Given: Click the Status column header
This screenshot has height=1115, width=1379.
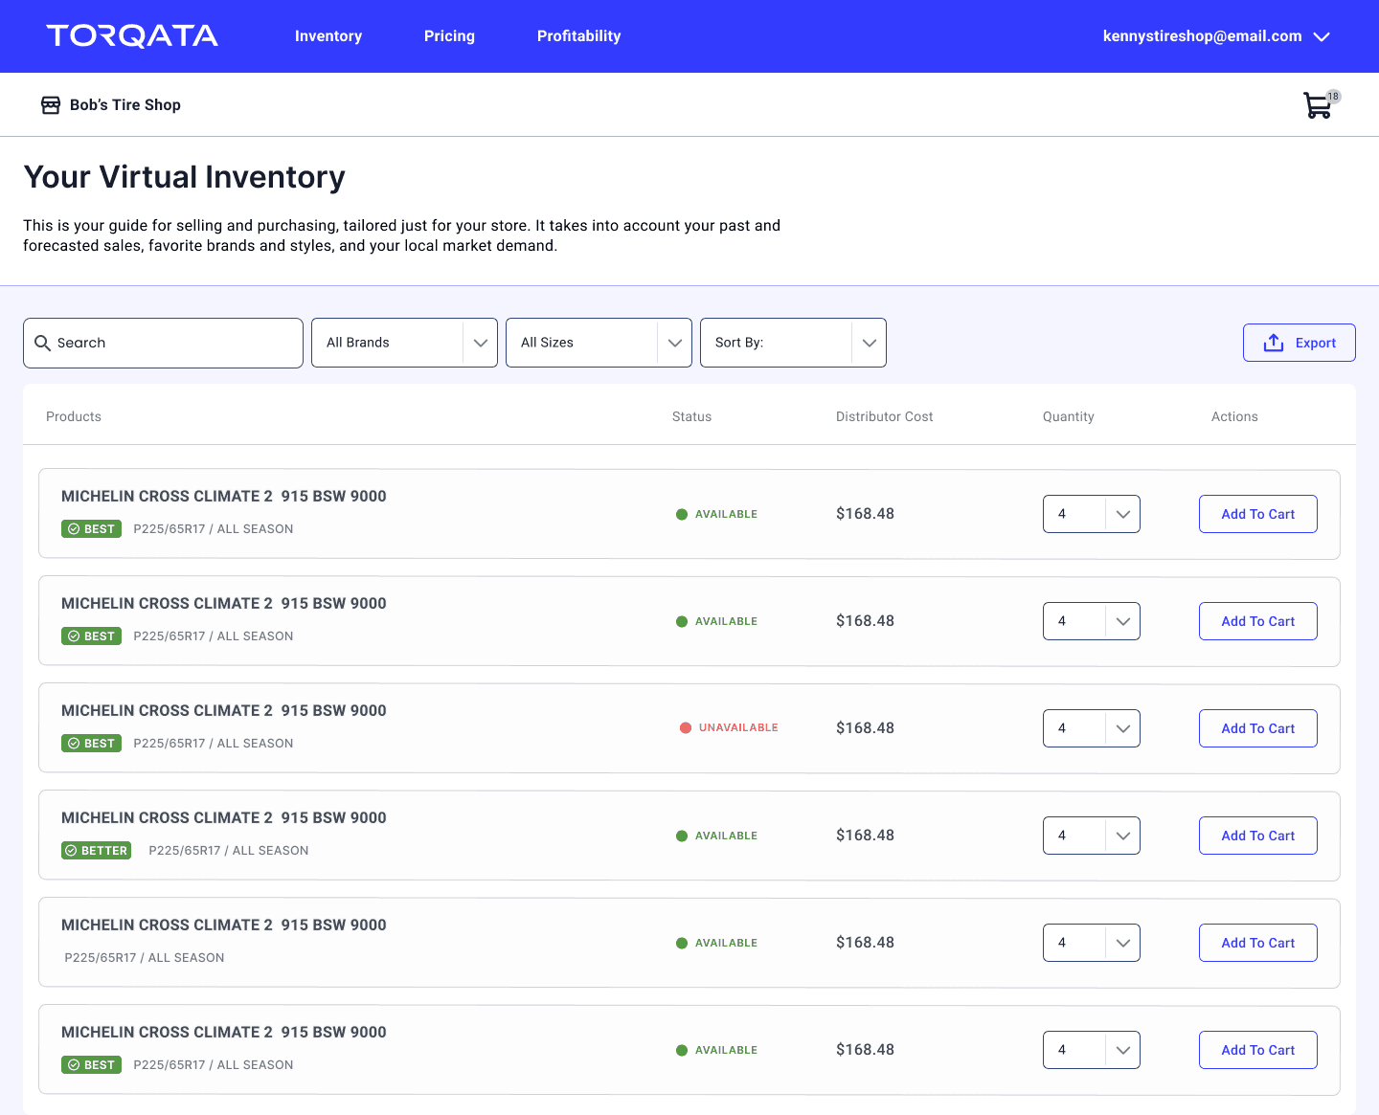Looking at the screenshot, I should point(691,416).
